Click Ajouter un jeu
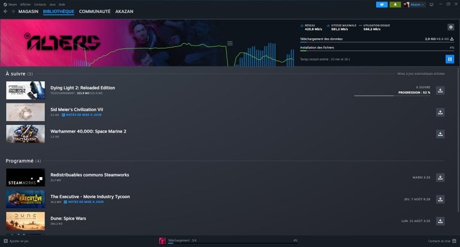 [19, 241]
